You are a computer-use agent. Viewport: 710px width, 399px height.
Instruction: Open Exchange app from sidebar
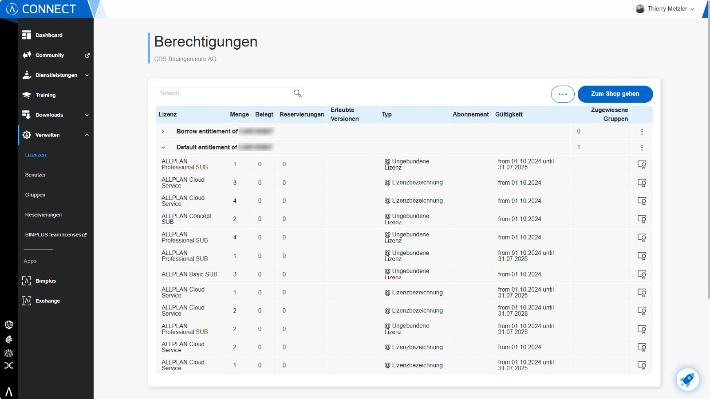click(x=47, y=301)
